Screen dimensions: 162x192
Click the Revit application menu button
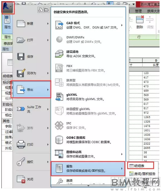(x=7, y=7)
